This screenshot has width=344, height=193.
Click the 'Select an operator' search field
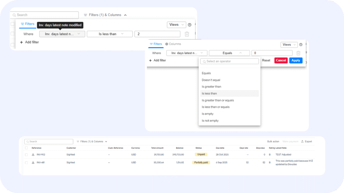pyautogui.click(x=229, y=61)
